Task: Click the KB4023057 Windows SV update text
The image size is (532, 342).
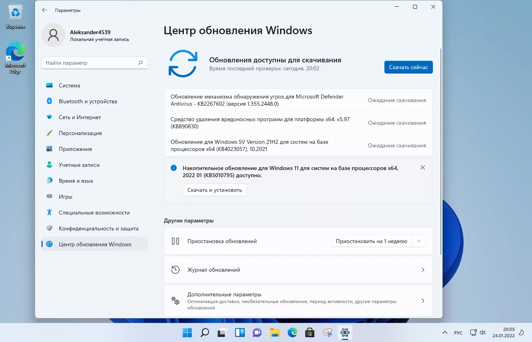Action: (249, 145)
